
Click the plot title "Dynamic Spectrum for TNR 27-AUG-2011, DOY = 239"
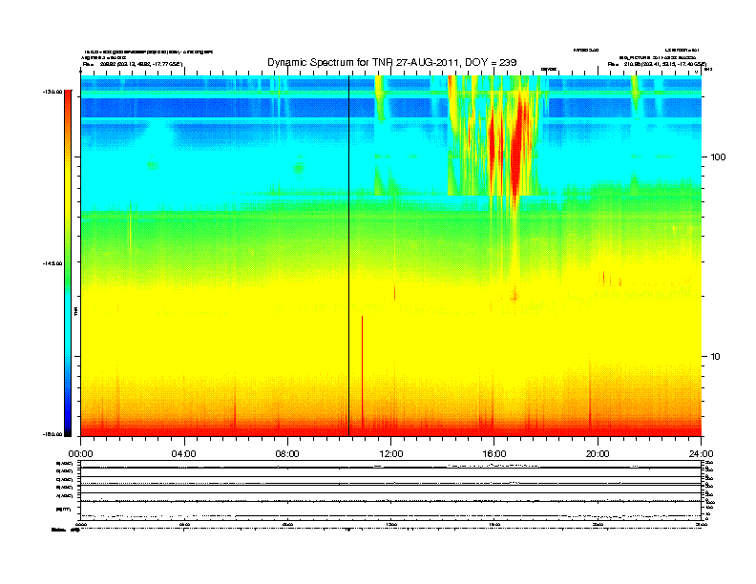coord(392,62)
